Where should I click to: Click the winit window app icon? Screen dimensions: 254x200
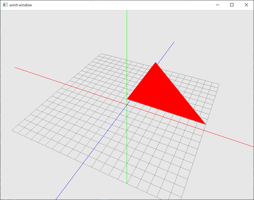point(5,5)
